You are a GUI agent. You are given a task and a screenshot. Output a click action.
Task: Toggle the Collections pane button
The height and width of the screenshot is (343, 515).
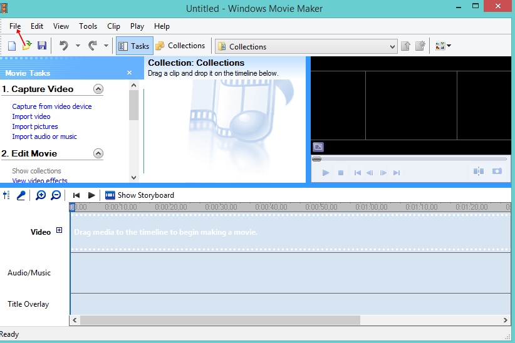pos(180,46)
